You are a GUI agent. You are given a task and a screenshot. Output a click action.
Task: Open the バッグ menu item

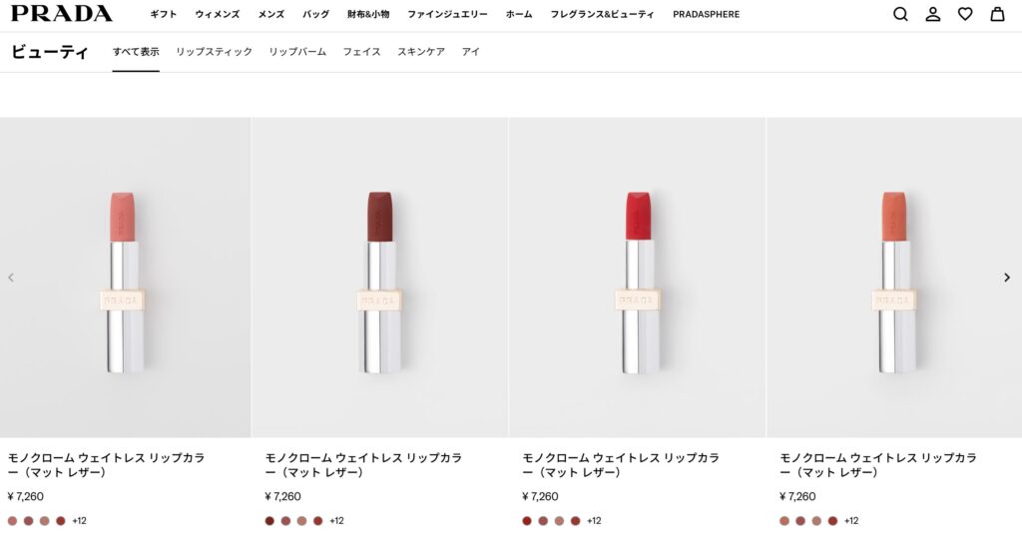(x=315, y=15)
